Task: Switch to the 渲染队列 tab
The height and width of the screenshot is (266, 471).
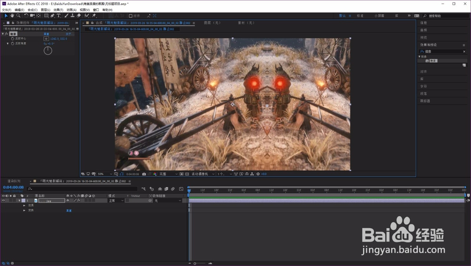Action: (x=14, y=181)
